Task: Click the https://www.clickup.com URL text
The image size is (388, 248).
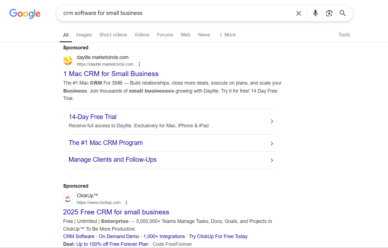Action: (99, 203)
